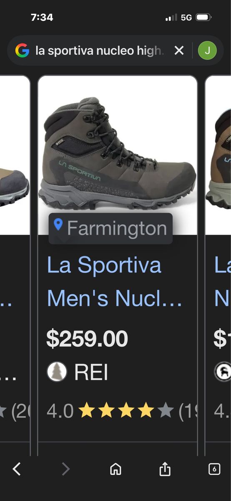Tap the blue location pin icon
This screenshot has height=501, width=231.
(58, 225)
